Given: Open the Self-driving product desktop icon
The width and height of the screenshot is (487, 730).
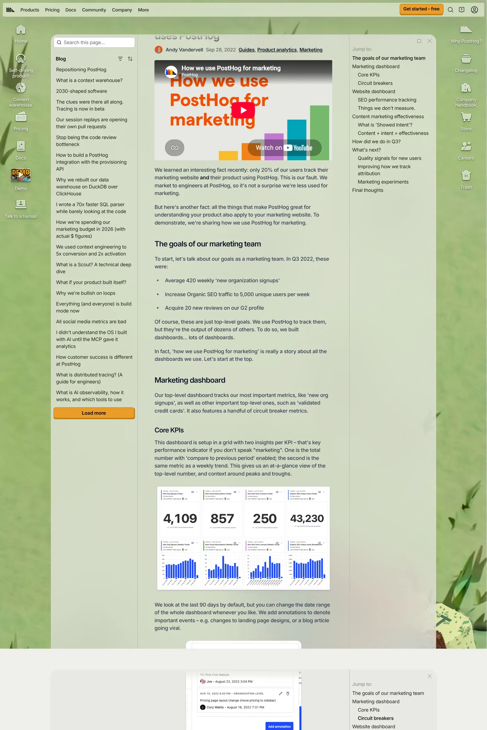Looking at the screenshot, I should pos(21,66).
